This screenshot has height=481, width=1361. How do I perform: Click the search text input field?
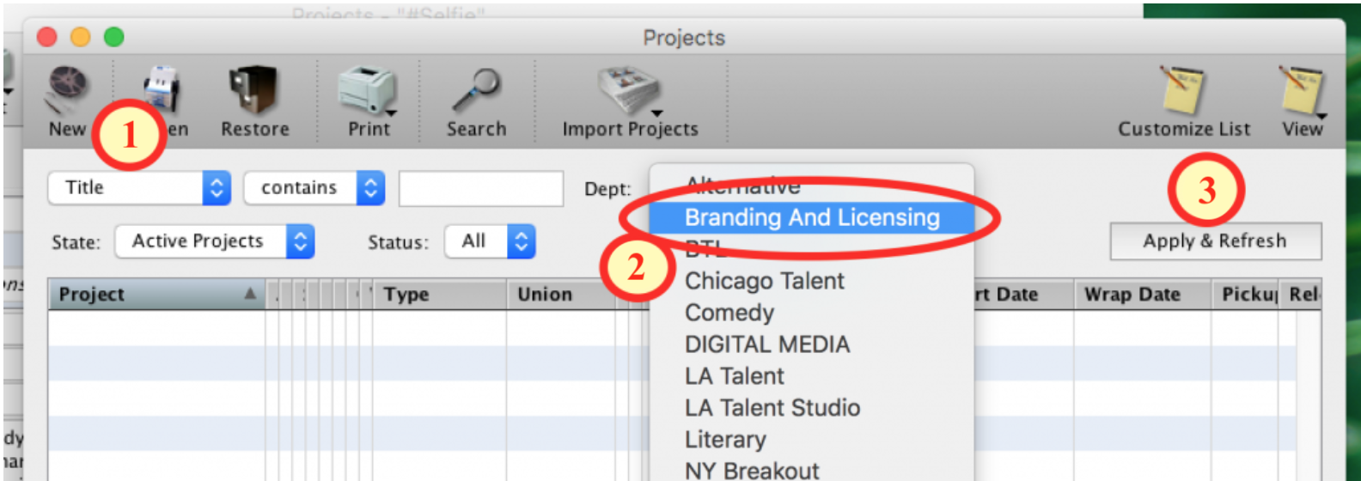481,189
